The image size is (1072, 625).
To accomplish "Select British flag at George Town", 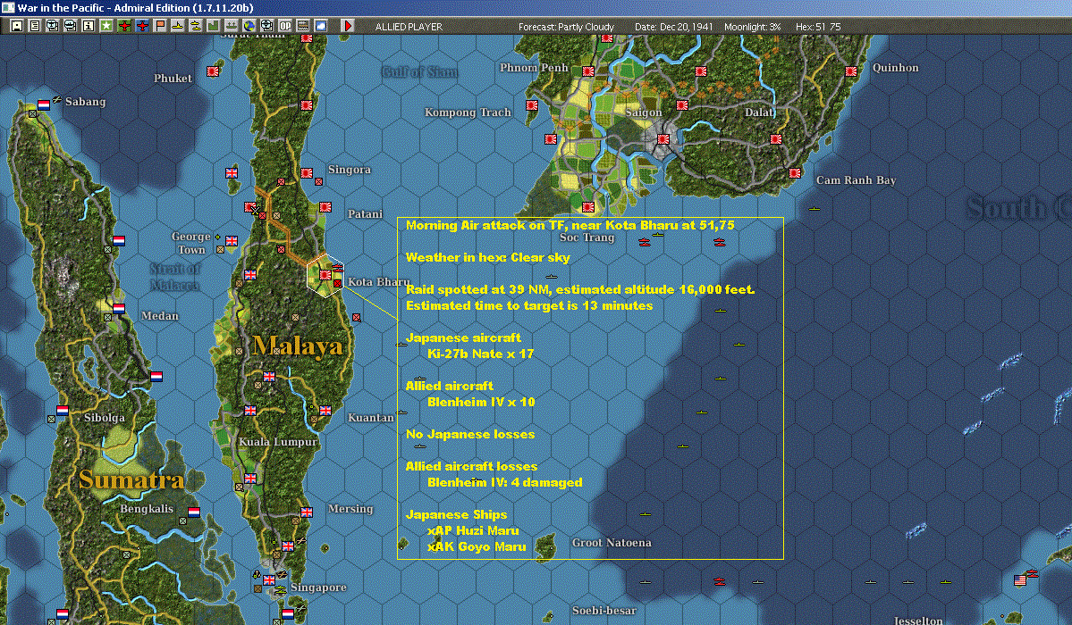I will 232,240.
